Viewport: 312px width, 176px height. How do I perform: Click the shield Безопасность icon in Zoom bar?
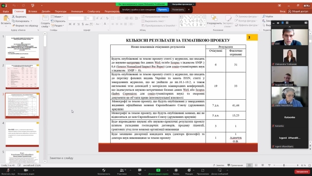(104, 170)
